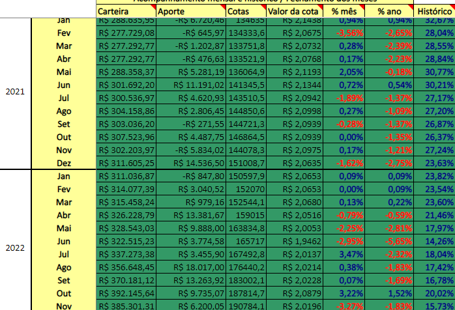Image resolution: width=455 pixels, height=310 pixels.
Task: Click aporte value R$ 14.536,50
Action: pyautogui.click(x=191, y=163)
